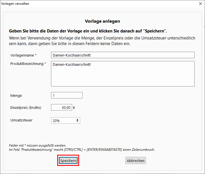Click the "Einzelpreis (brutto)" label
The height and width of the screenshot is (174, 205).
pyautogui.click(x=26, y=107)
